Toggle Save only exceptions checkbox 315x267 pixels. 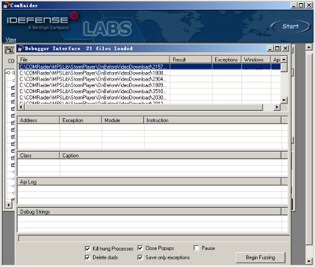[140, 257]
